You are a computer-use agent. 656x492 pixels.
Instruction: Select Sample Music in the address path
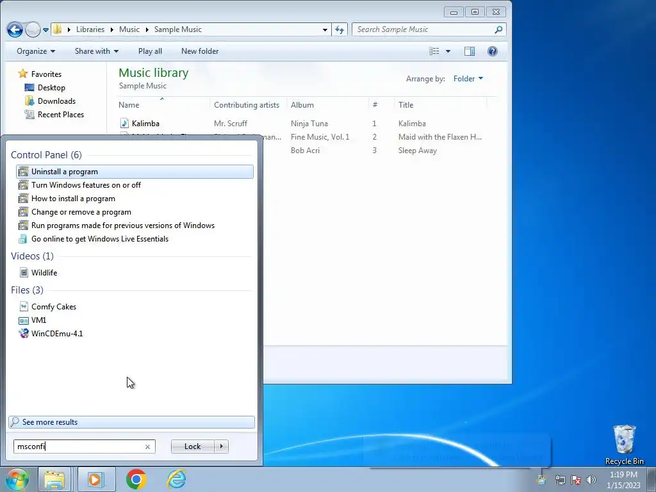pyautogui.click(x=178, y=29)
